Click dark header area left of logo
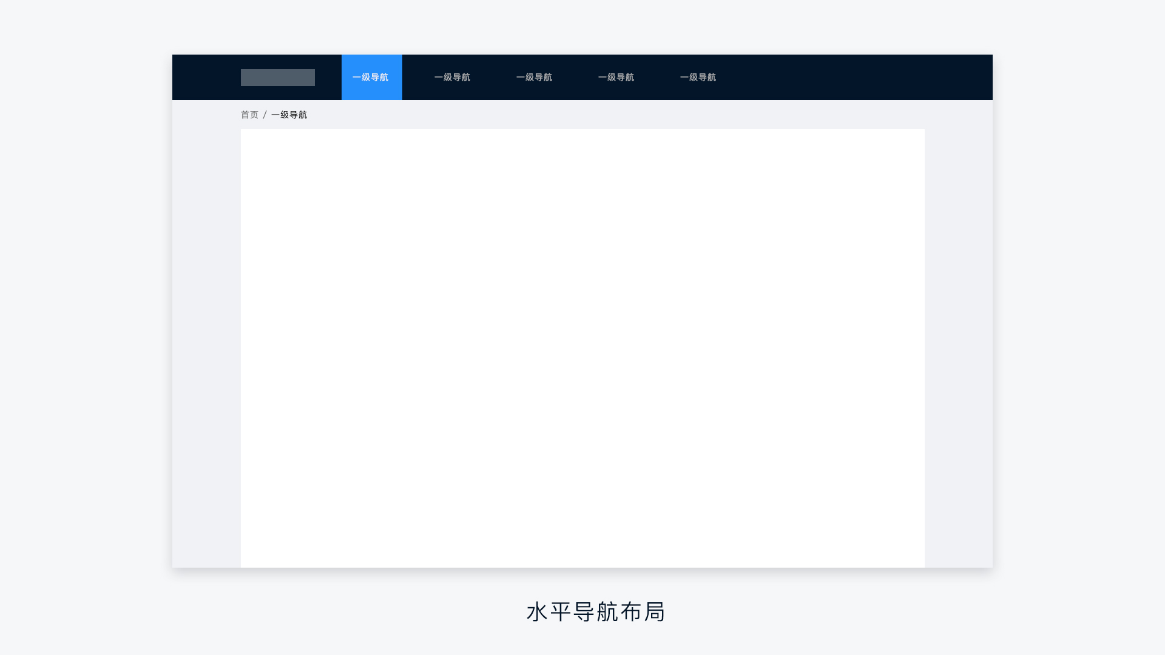 206,78
